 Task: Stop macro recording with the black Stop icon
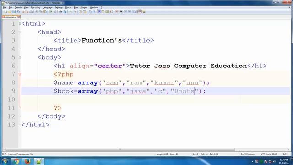pos(121,11)
